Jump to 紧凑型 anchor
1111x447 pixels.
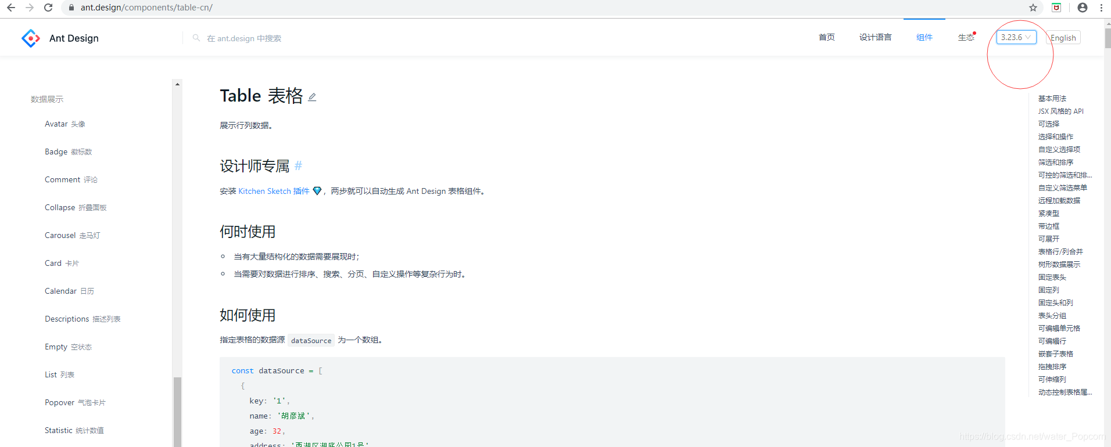coord(1049,213)
